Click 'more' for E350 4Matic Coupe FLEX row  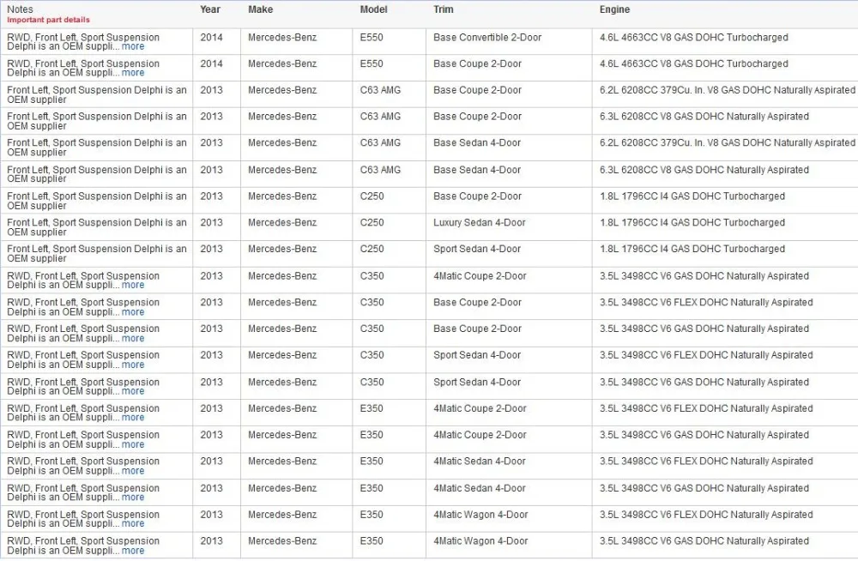click(133, 418)
